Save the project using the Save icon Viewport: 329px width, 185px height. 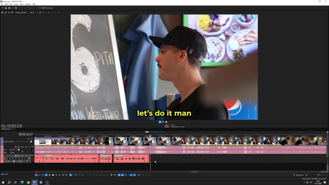click(9, 8)
